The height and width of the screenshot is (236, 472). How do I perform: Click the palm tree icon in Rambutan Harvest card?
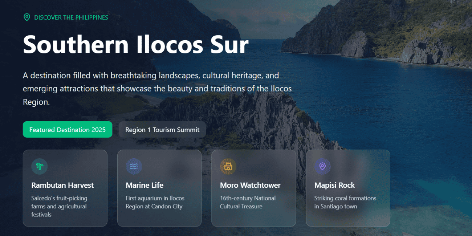40,166
